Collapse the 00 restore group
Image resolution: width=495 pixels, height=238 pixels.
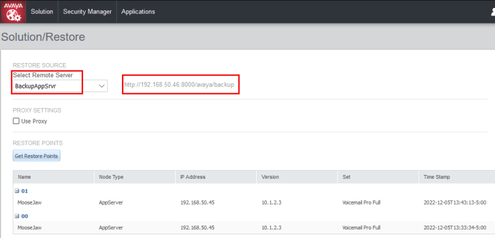click(x=17, y=216)
